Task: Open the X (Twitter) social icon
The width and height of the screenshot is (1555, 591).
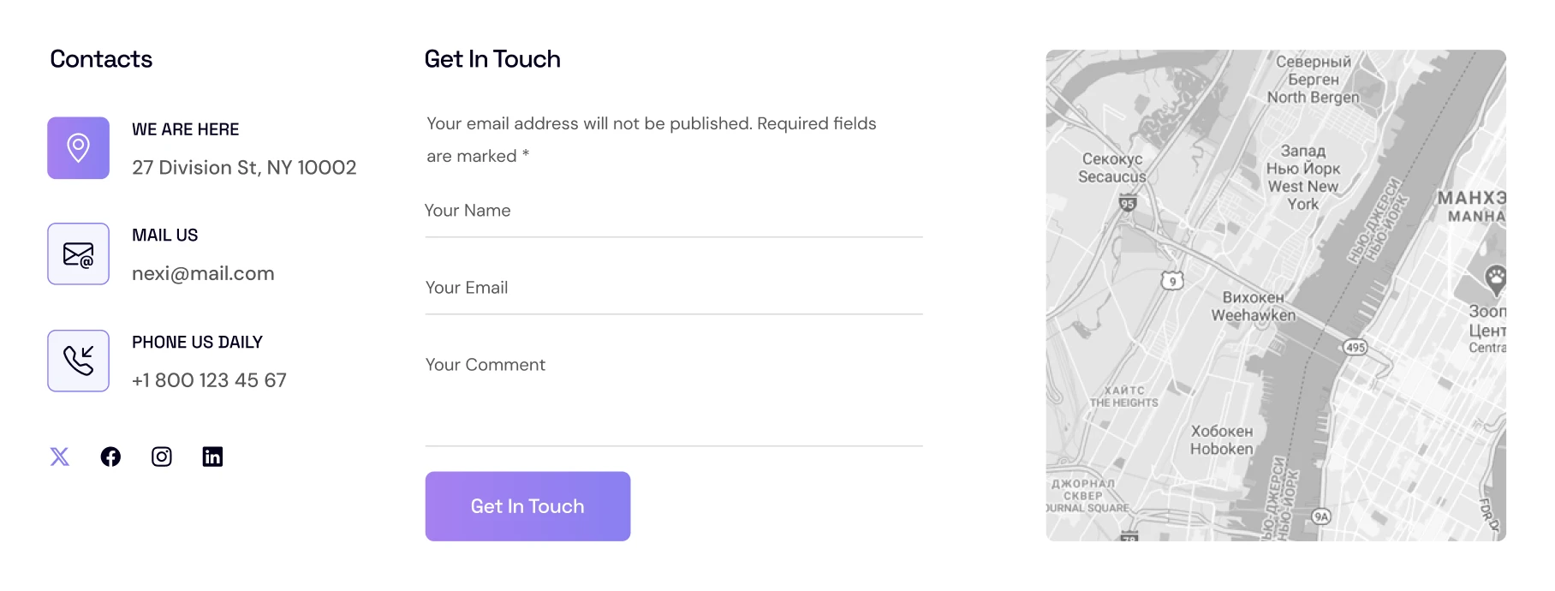Action: [x=59, y=457]
